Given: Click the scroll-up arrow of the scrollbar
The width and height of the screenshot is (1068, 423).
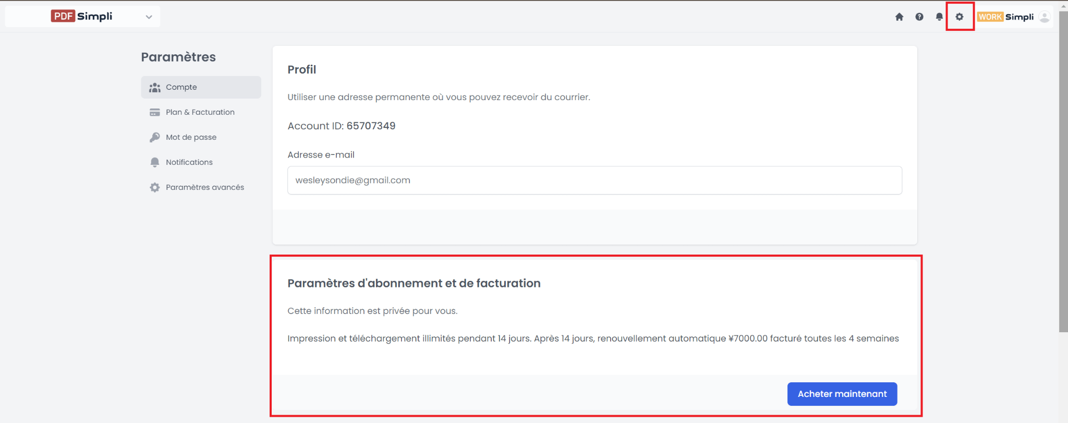Looking at the screenshot, I should (x=1063, y=6).
